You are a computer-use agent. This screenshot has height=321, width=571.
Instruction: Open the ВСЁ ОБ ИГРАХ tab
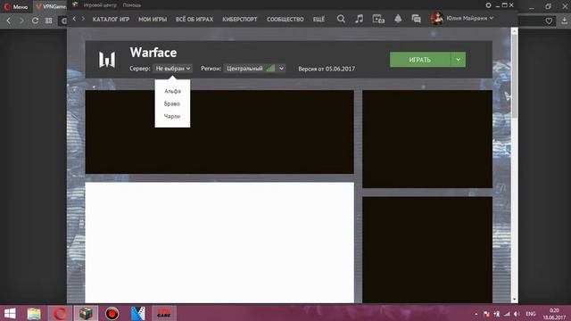pos(194,20)
